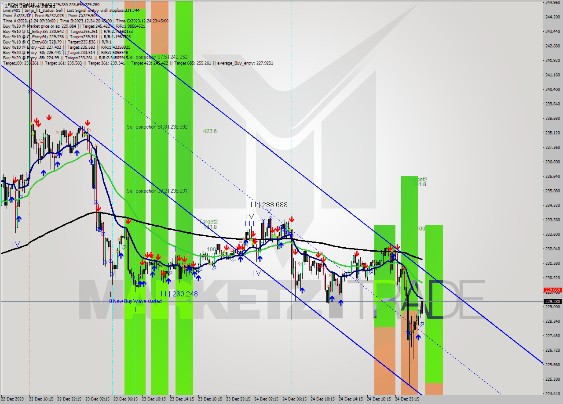The width and height of the screenshot is (563, 404).
Task: Click the 237.360 price axis label
Action: click(552, 148)
